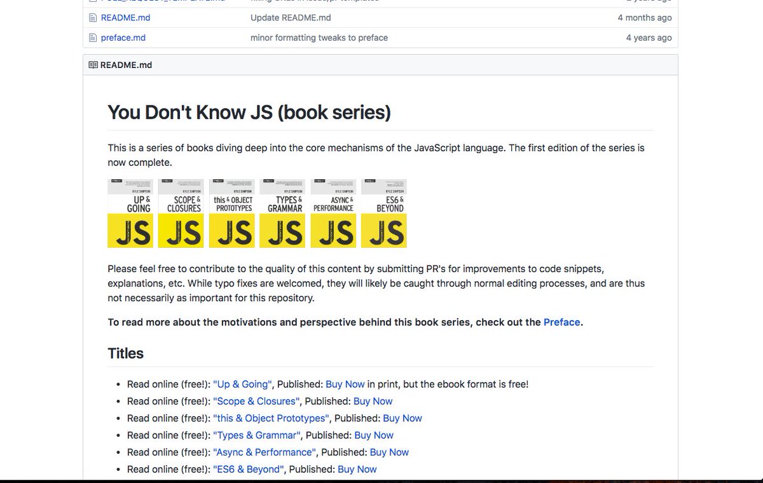Open the ES6 & Beyond book cover
The image size is (763, 483).
point(384,213)
